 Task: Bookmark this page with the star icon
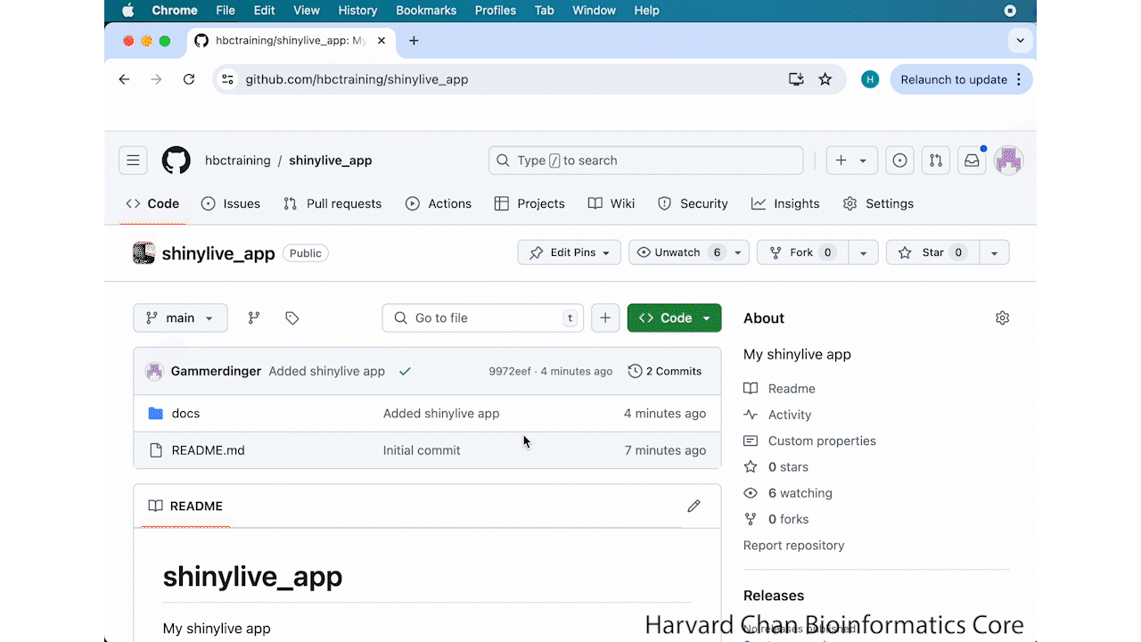coord(825,79)
